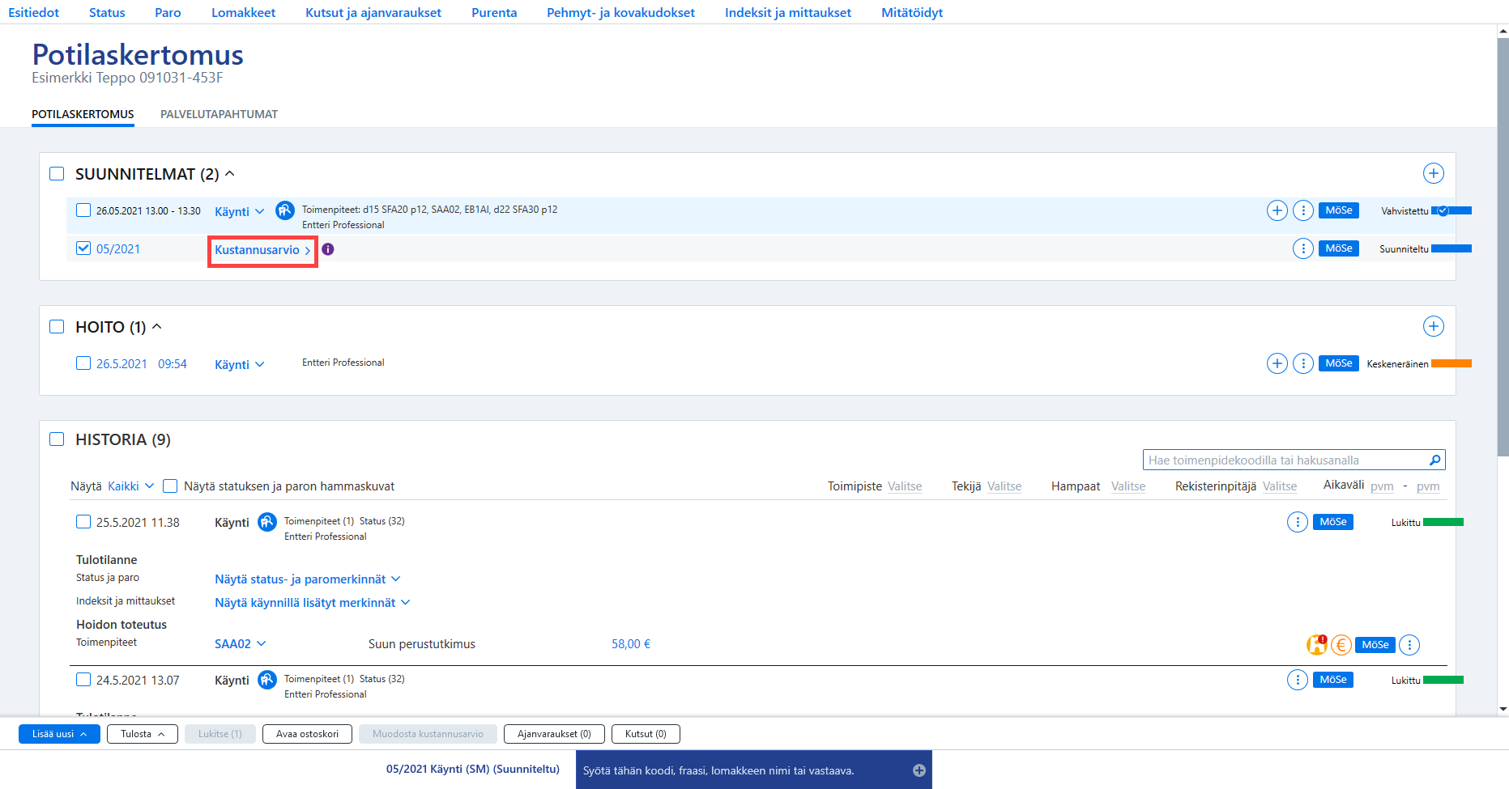This screenshot has height=789, width=1509.
Task: Open the Näytä Kaikki dropdown
Action: pyautogui.click(x=130, y=486)
